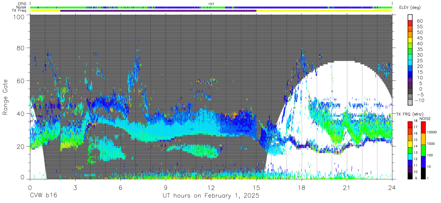Click the 0 label on ELEV scale
This screenshot has width=441, height=203.
coord(421,89)
